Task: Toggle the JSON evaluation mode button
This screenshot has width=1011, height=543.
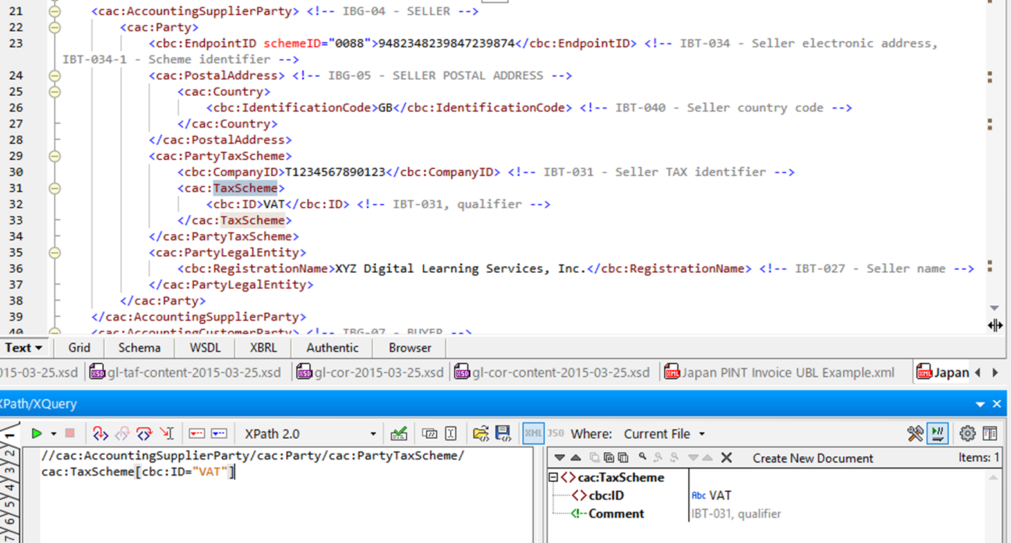Action: pos(555,434)
